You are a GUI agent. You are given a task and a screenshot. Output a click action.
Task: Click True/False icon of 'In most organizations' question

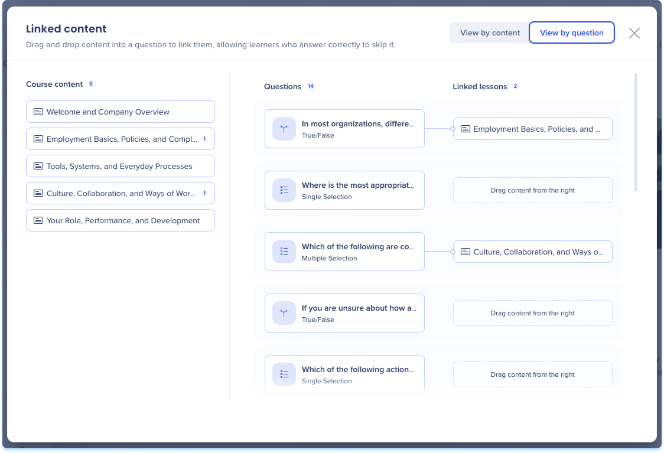click(x=284, y=129)
